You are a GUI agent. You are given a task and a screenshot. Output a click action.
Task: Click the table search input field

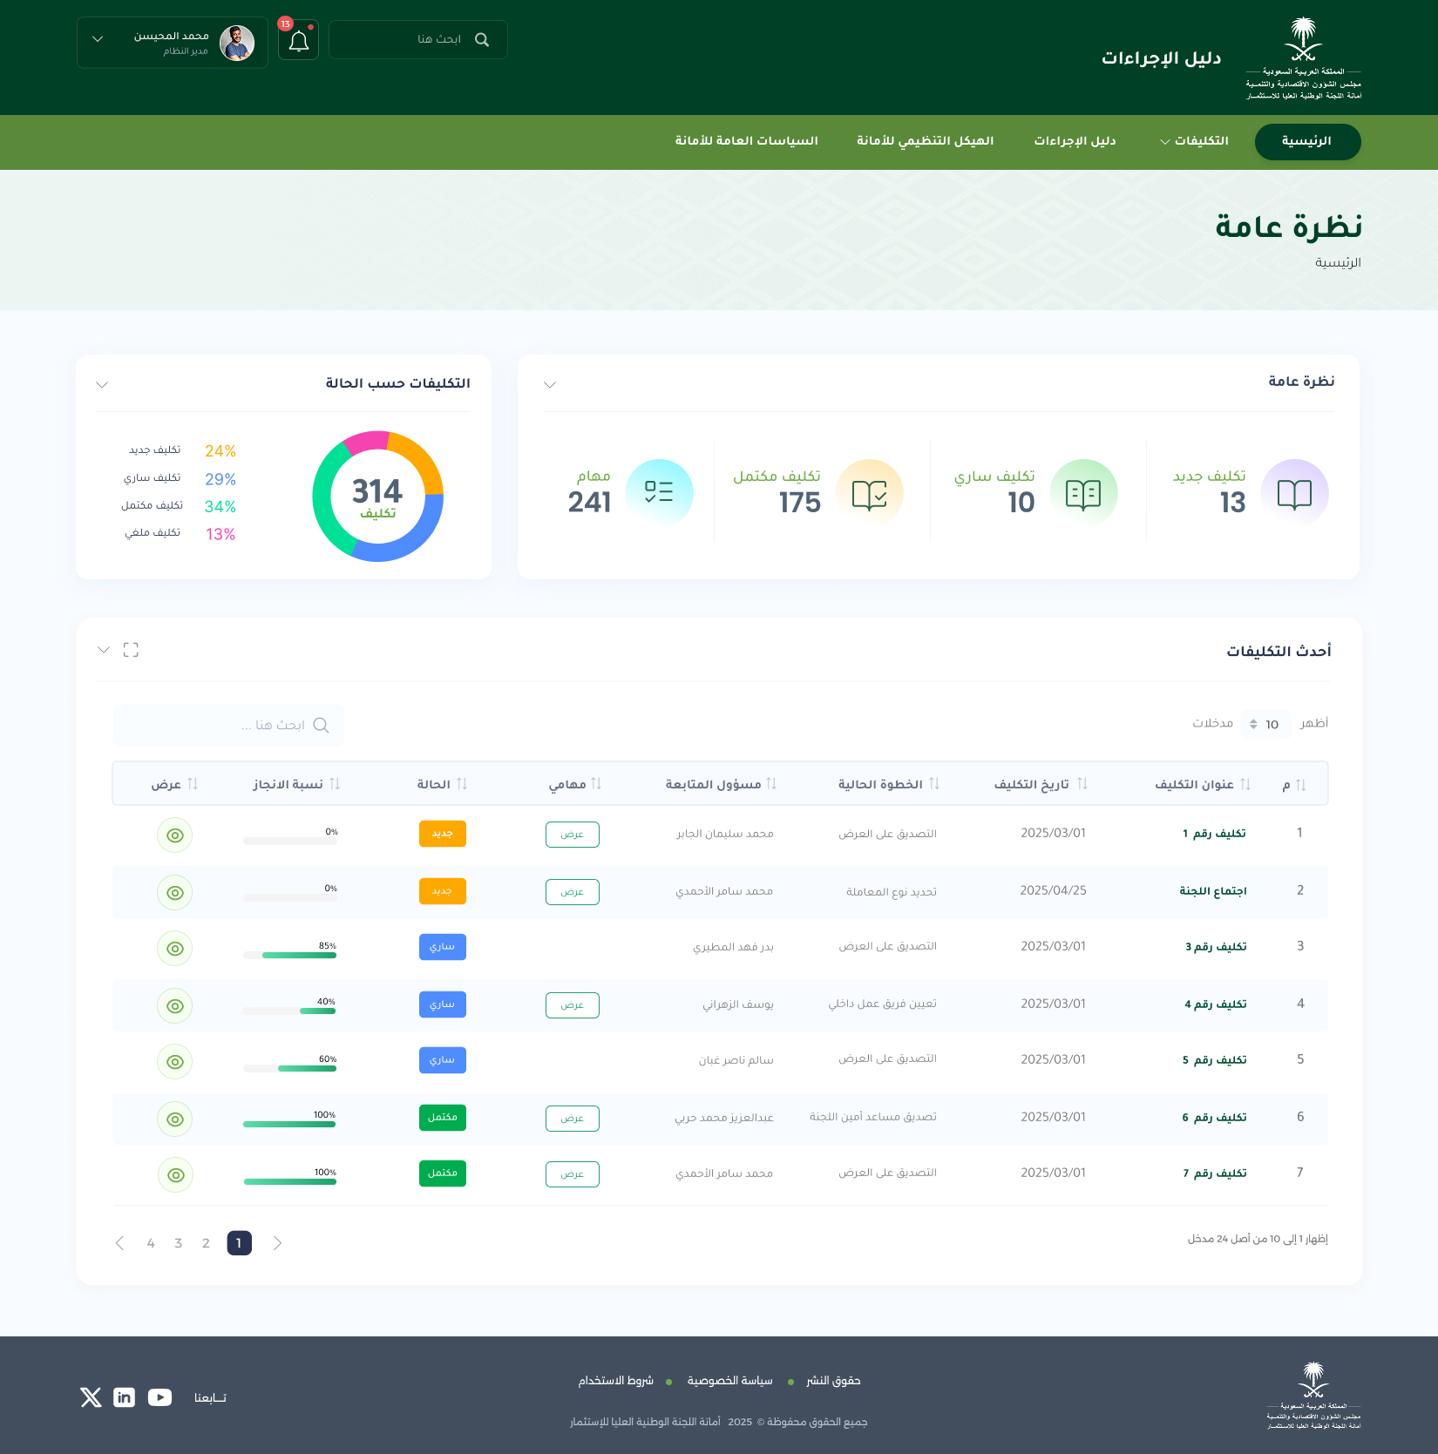228,725
